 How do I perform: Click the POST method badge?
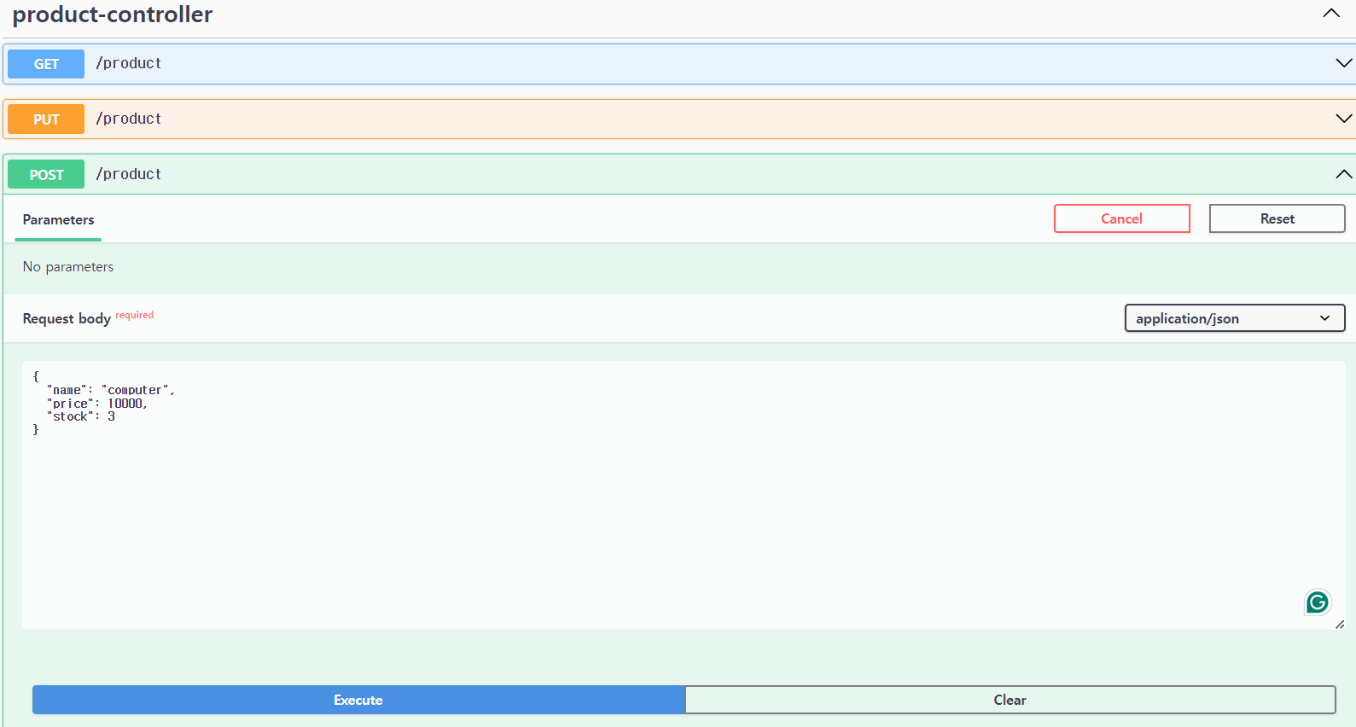click(46, 175)
